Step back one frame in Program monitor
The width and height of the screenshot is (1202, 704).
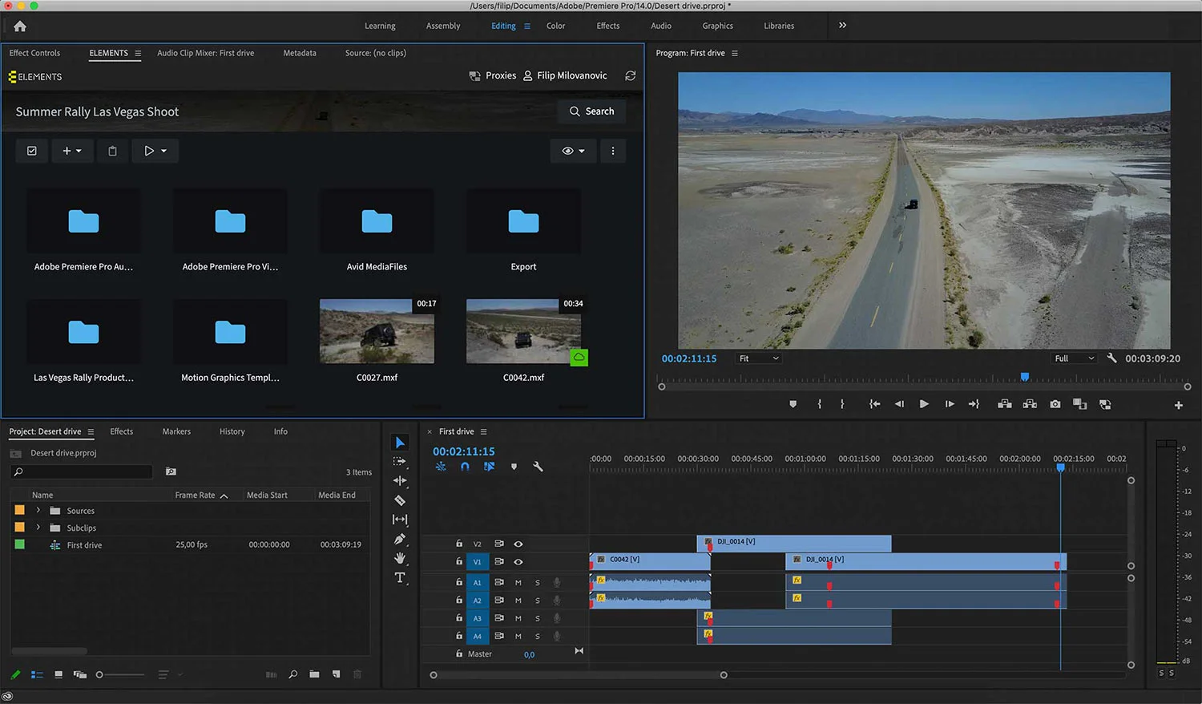point(899,404)
